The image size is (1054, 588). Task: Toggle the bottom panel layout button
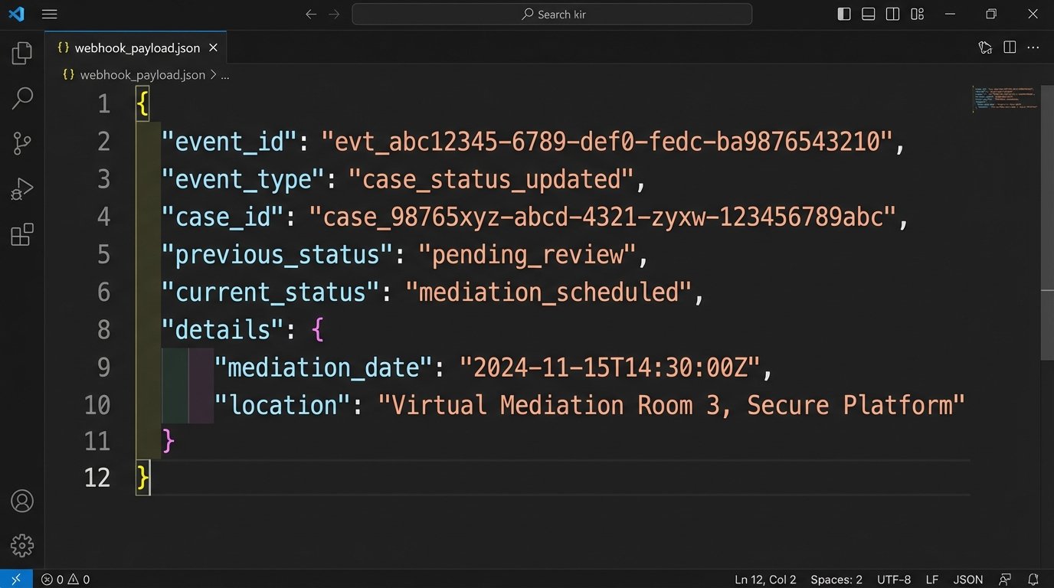click(869, 14)
